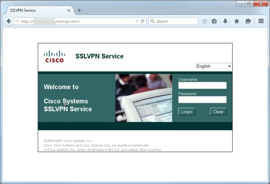Image resolution: width=270 pixels, height=184 pixels.
Task: Click the office computer banner photo
Action: coord(144,98)
